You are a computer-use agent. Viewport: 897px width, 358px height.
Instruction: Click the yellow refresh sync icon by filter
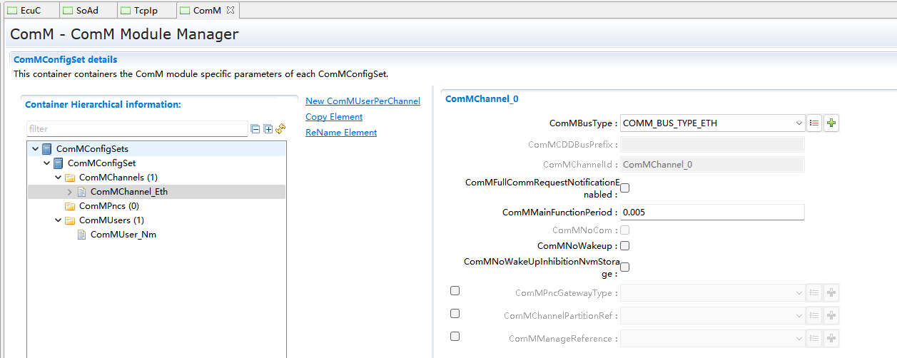coord(280,129)
